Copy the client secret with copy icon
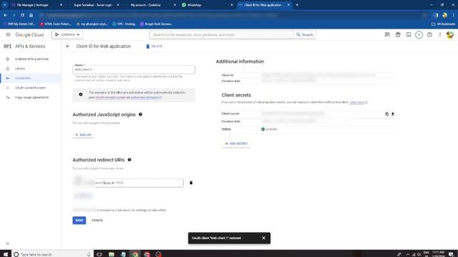Viewport: 458px width, 257px height. click(387, 114)
